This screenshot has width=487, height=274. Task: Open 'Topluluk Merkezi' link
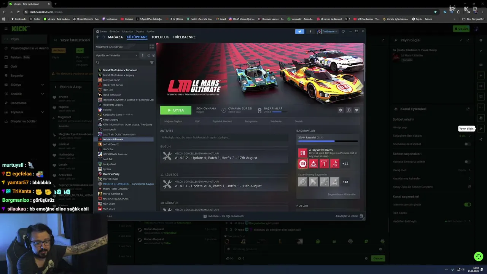pos(222,121)
